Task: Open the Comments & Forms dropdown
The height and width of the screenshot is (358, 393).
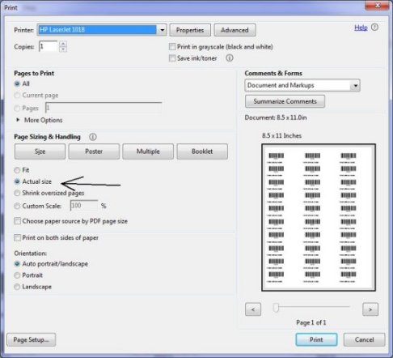Action: tap(356, 86)
